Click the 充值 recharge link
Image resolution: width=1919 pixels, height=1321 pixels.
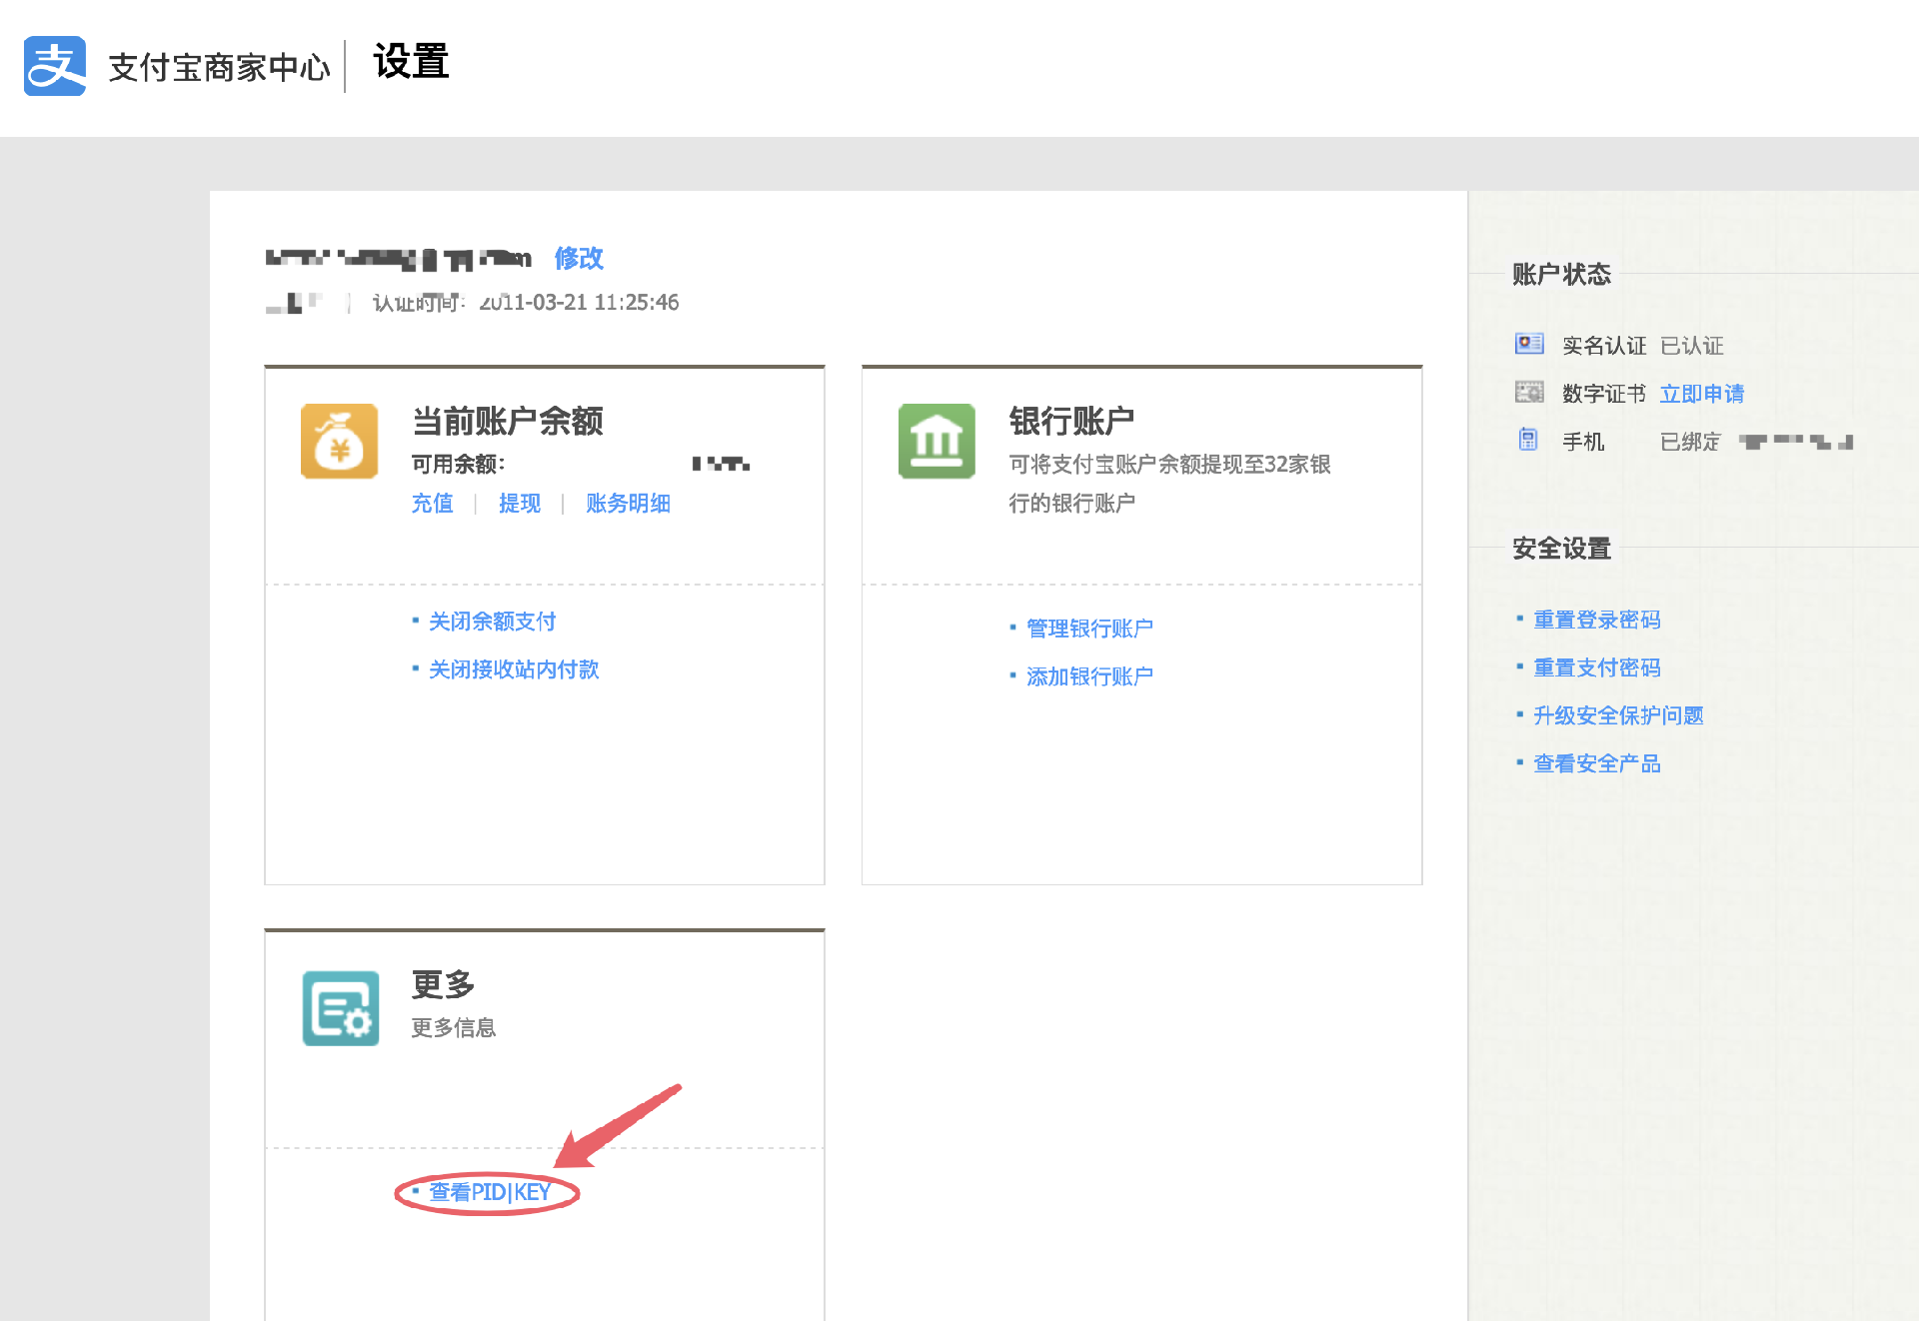pyautogui.click(x=433, y=503)
